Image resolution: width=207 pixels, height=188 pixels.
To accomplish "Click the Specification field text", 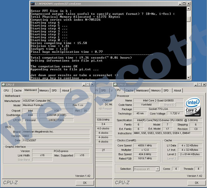I will coord(168,120).
